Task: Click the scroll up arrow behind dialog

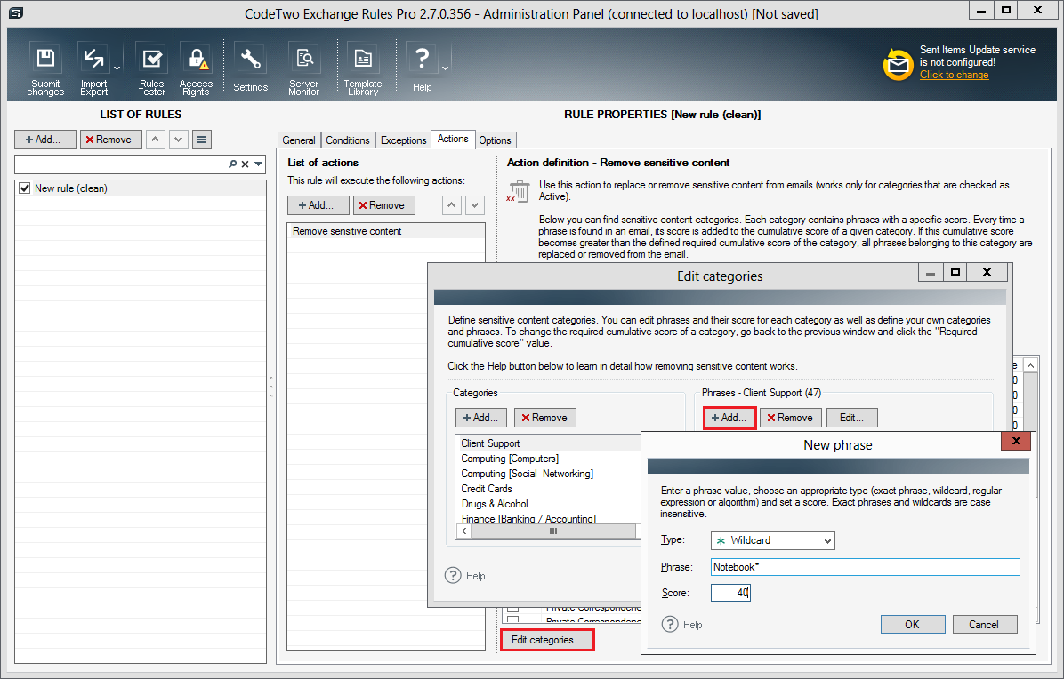Action: click(1030, 366)
